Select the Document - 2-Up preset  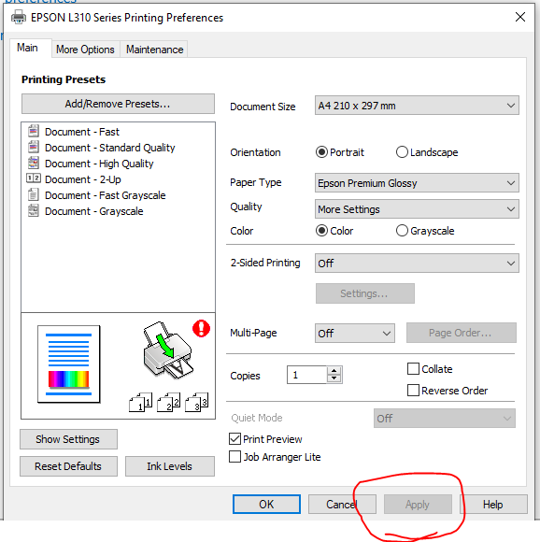point(83,179)
